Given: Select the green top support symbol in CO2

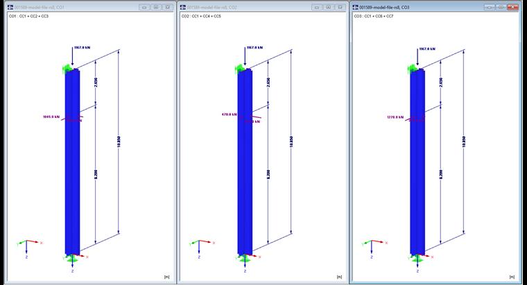Looking at the screenshot, I should (x=240, y=69).
